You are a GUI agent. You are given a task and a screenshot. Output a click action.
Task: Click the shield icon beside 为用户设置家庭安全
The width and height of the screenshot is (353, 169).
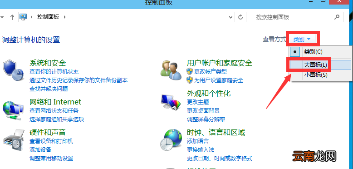point(190,80)
